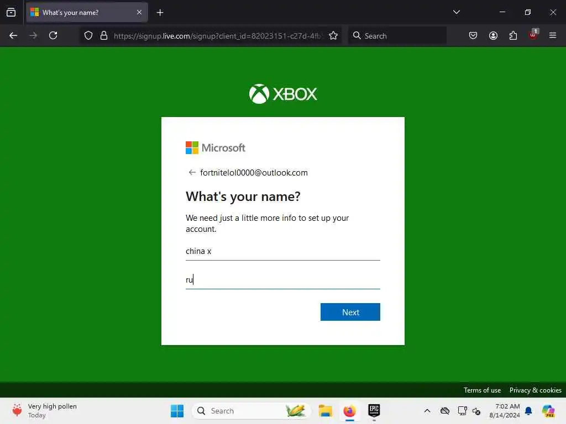
Task: Select the "What's your name?" browser tab
Action: 87,12
